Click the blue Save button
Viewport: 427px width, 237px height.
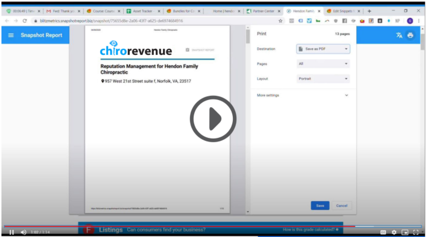(x=320, y=205)
